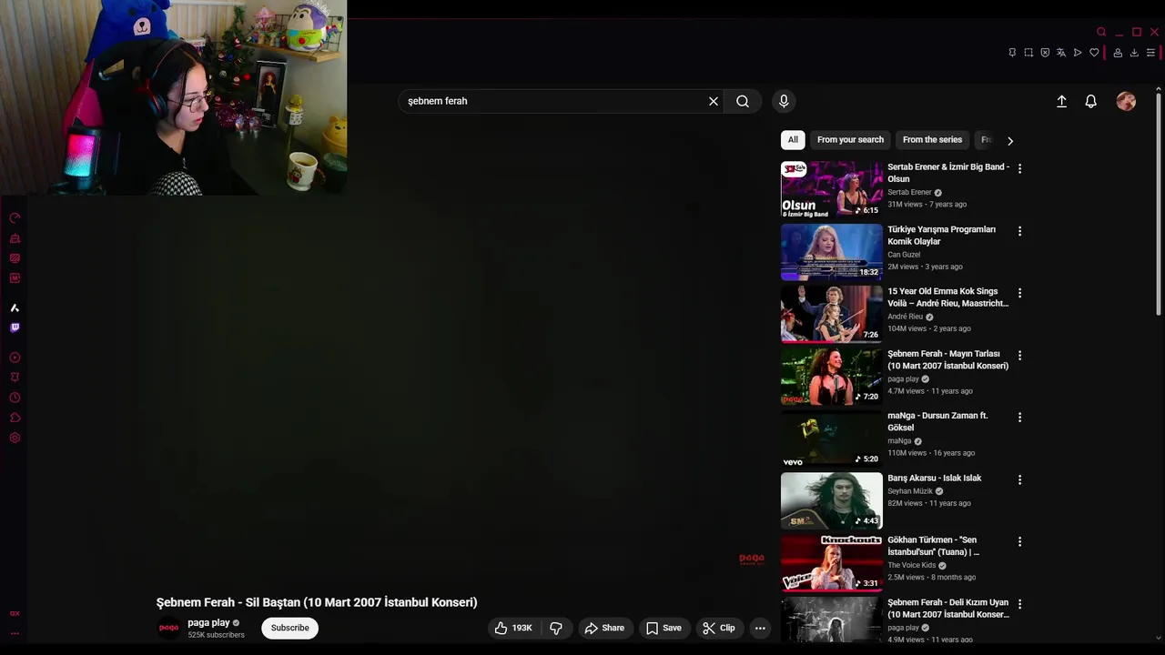Open options for Barış Akarsu Islak Islak
1165x655 pixels.
point(1019,479)
